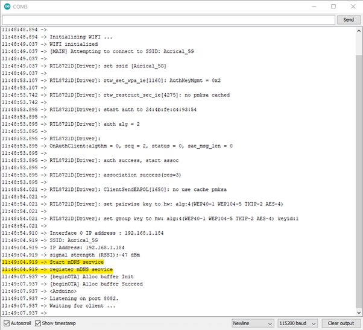Image resolution: width=363 pixels, height=330 pixels.
Task: Click 'Listening on port 8082.' line
Action: pyautogui.click(x=60, y=298)
